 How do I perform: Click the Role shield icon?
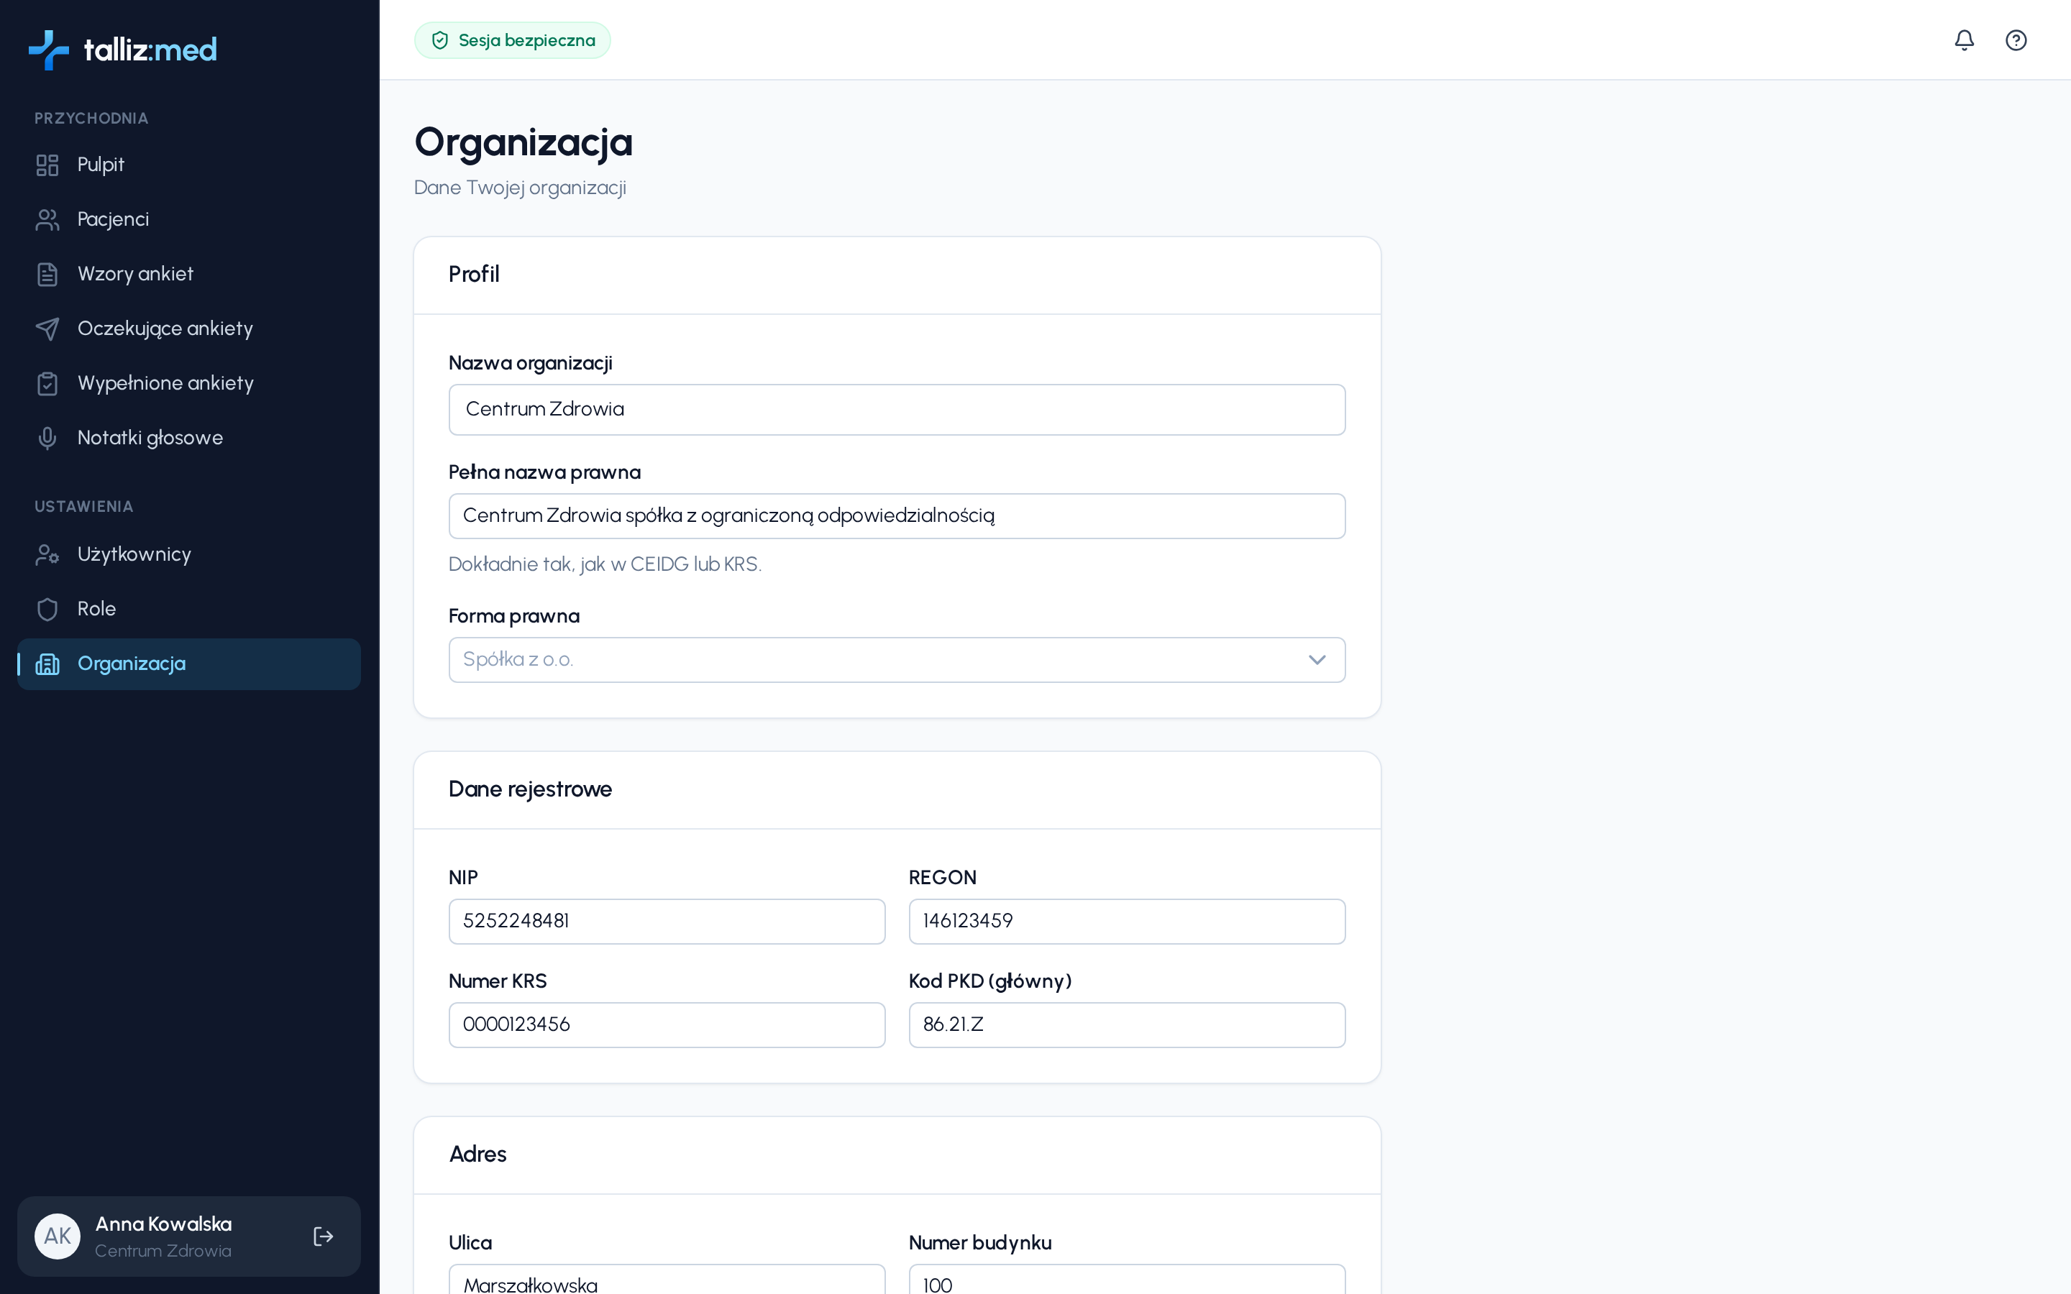click(47, 610)
